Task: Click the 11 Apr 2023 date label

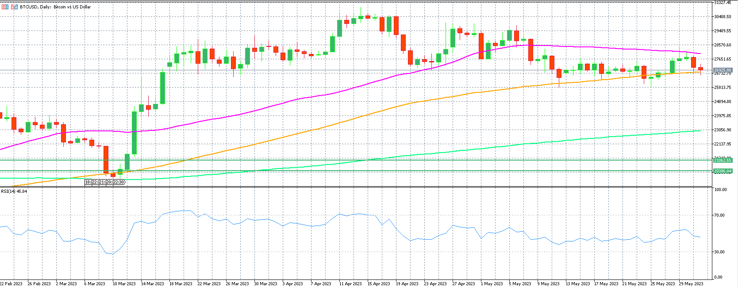Action: tap(350, 283)
